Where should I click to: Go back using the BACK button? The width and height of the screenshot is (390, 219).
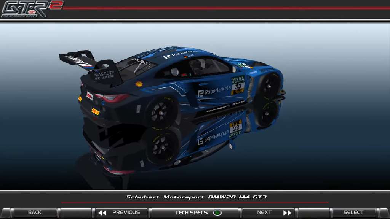(35, 212)
